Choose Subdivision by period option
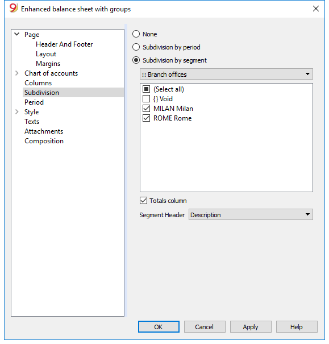This screenshot has height=344, width=329. point(136,47)
